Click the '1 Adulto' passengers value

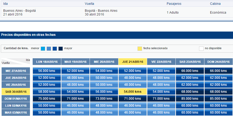(x=173, y=13)
